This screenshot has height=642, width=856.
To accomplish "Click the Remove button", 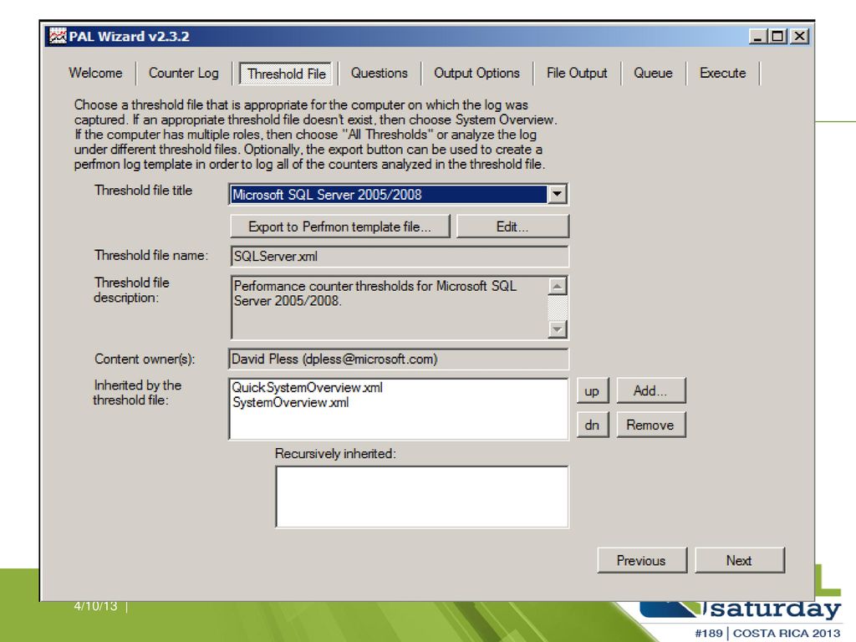I will coord(650,425).
